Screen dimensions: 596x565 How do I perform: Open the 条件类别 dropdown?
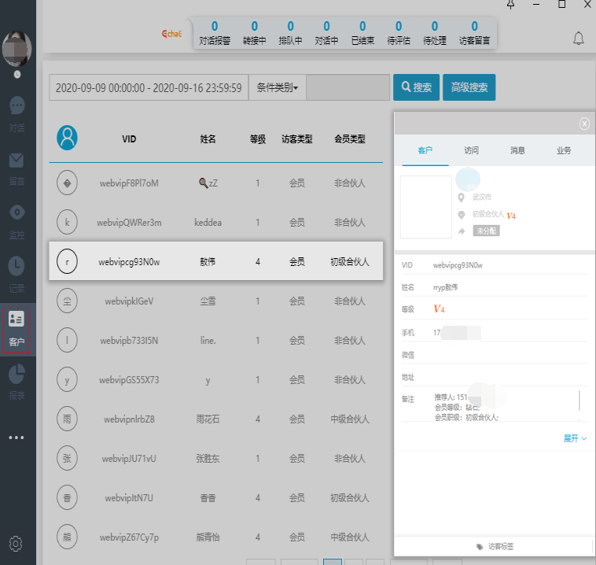pos(277,87)
